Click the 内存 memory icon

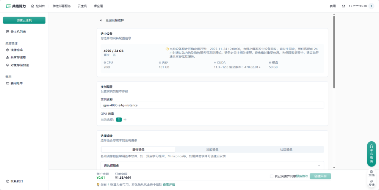160,63
